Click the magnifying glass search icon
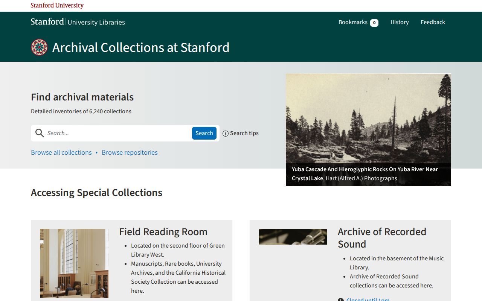The height and width of the screenshot is (301, 482). [x=40, y=133]
